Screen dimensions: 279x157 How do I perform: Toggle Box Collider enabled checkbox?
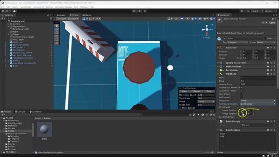point(224,70)
